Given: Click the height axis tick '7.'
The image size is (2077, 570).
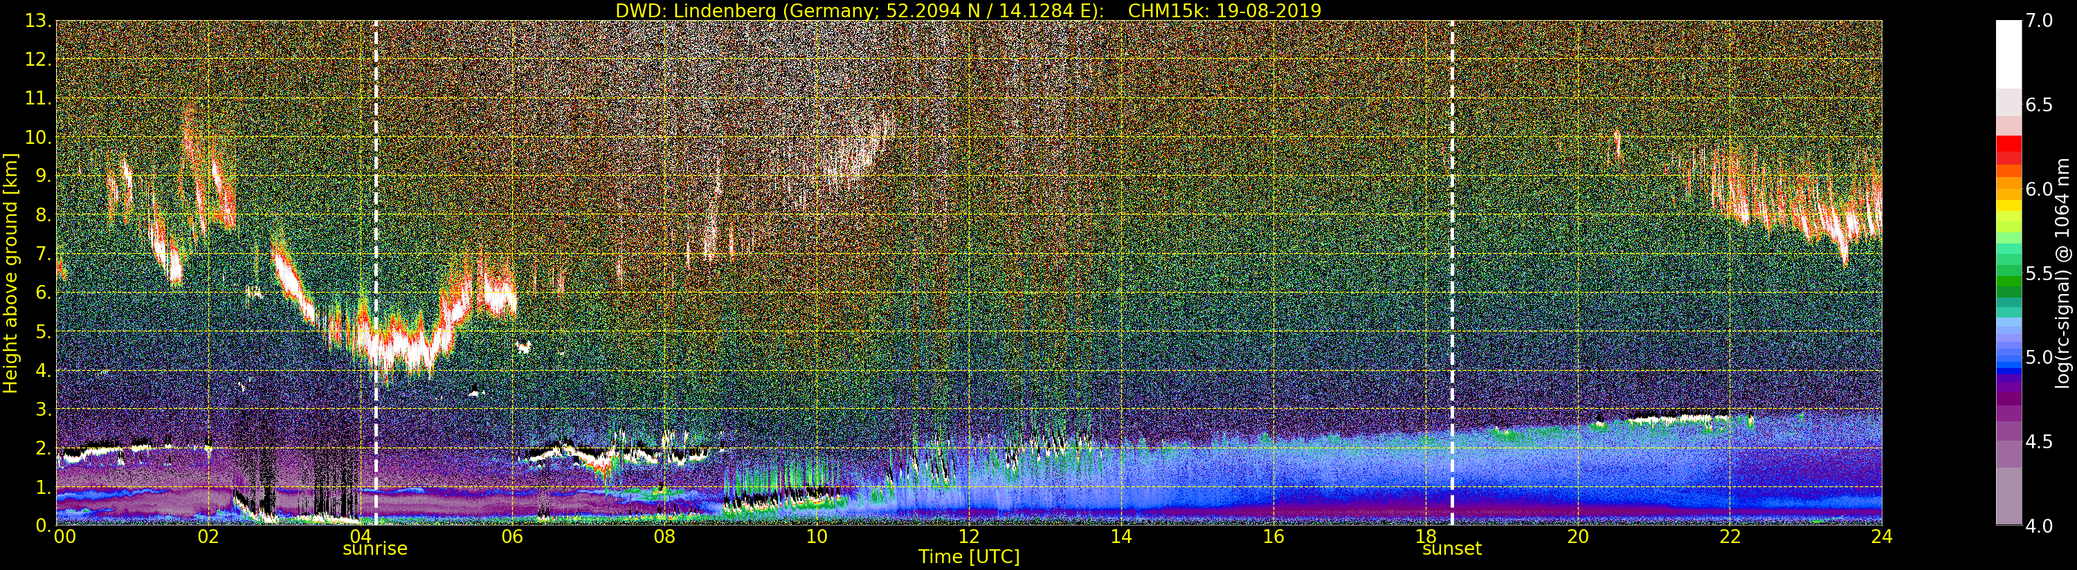Looking at the screenshot, I should coord(44,254).
